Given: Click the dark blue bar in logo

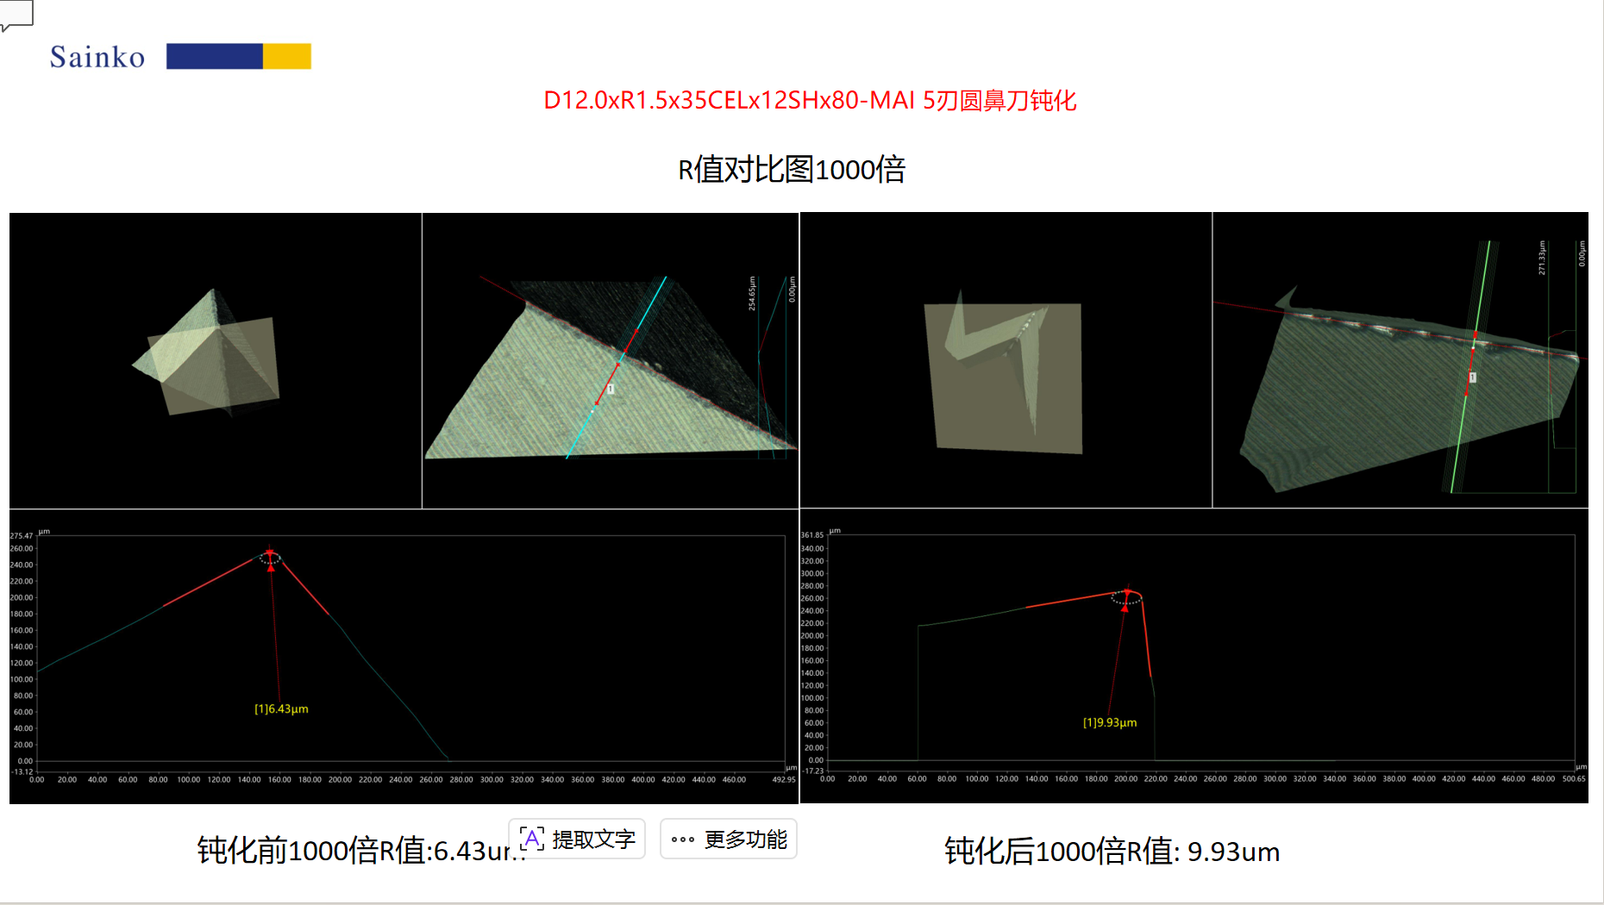Looking at the screenshot, I should [x=214, y=56].
